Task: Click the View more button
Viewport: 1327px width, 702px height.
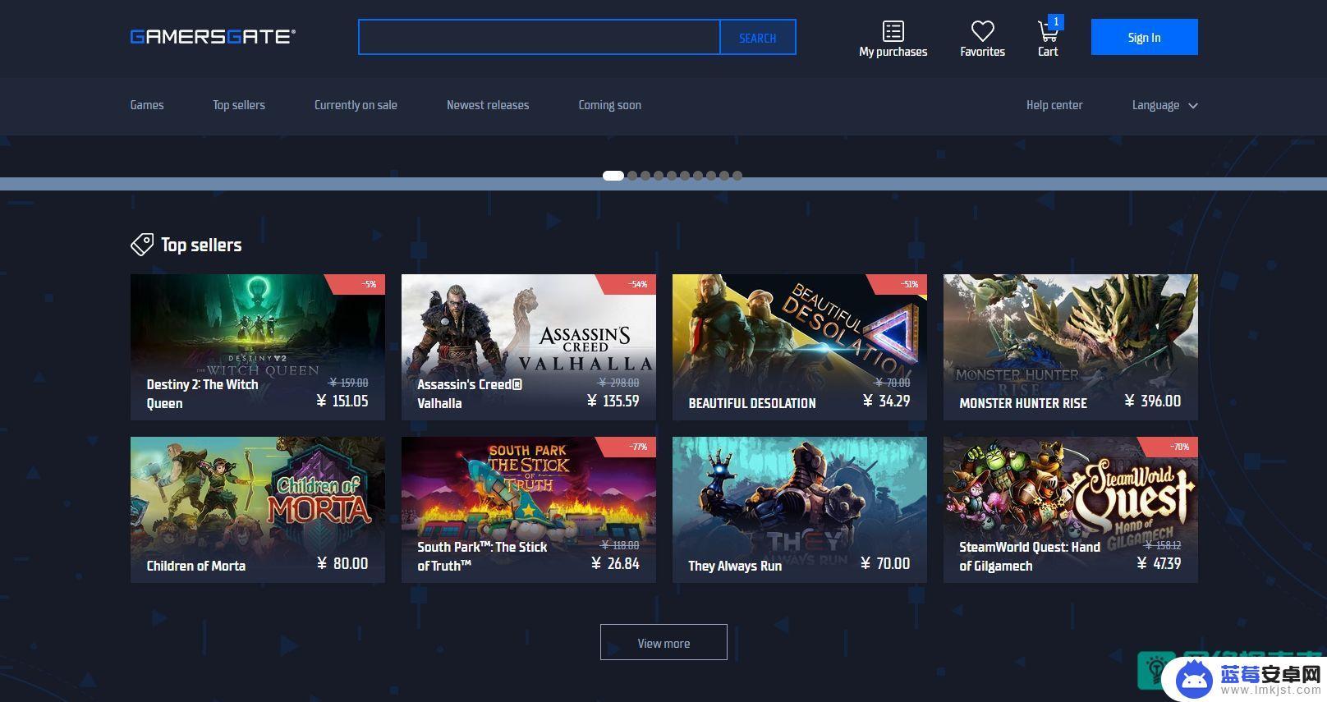Action: 663,642
